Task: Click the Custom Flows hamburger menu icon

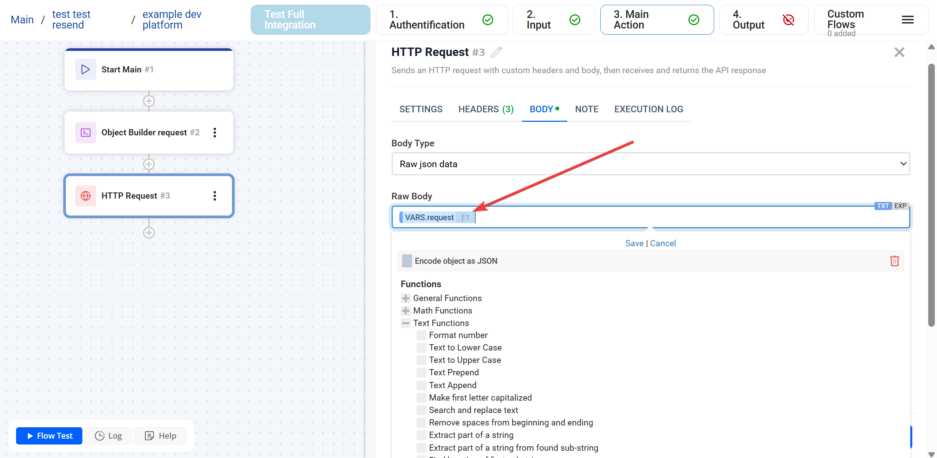Action: point(907,20)
